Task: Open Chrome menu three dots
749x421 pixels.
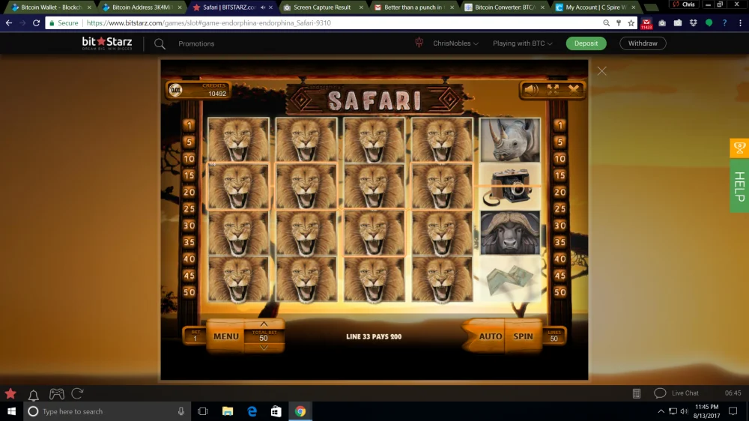Action: pyautogui.click(x=740, y=23)
